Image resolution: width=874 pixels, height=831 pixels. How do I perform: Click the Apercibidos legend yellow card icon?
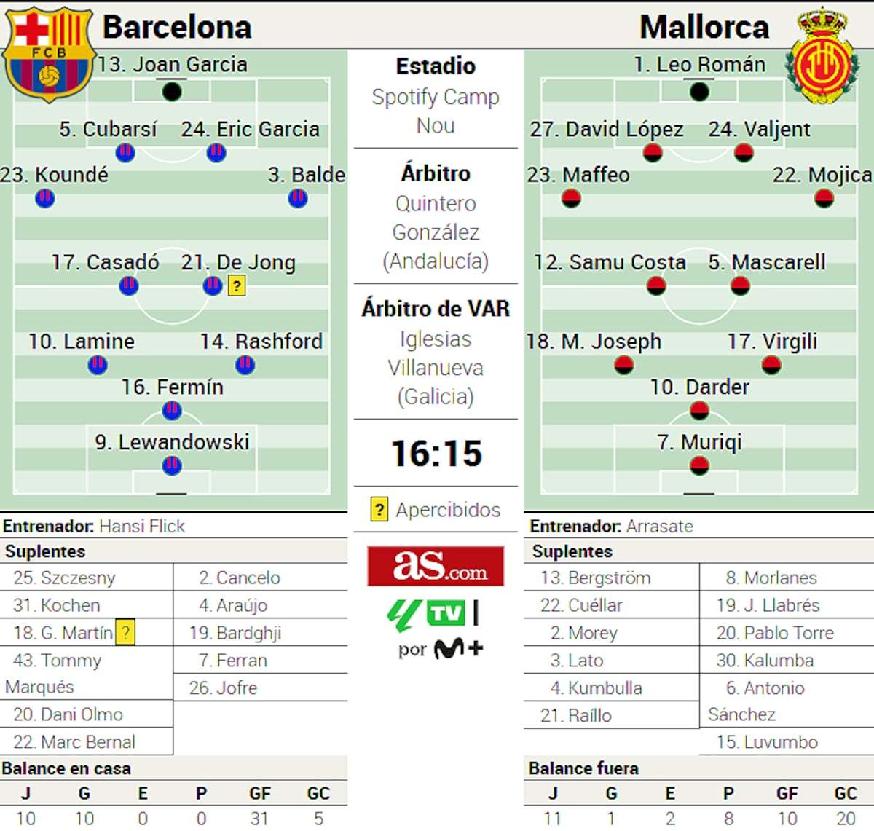click(x=379, y=509)
